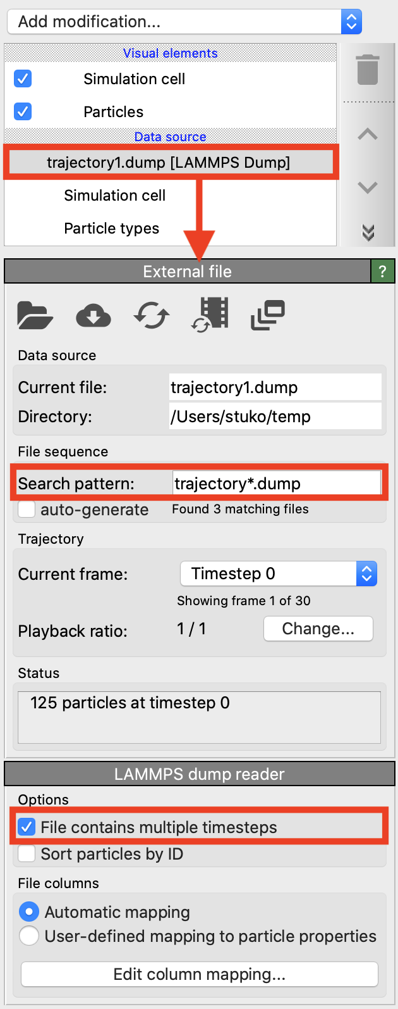Select trajectory1.dump data source entry
Image resolution: width=398 pixels, height=1009 pixels.
tap(169, 163)
